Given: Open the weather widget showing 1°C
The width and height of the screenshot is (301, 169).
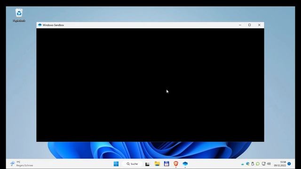Looking at the screenshot, I should 22,164.
